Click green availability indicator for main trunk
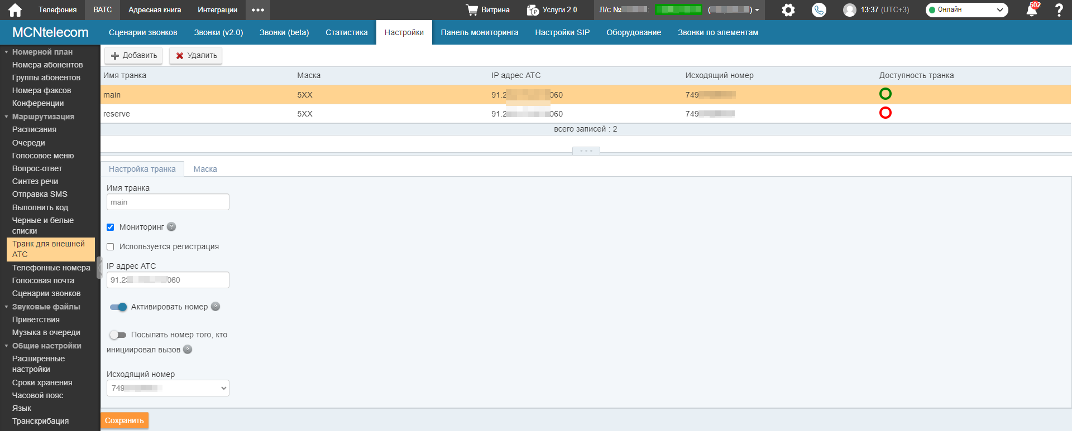The width and height of the screenshot is (1072, 431). [x=886, y=94]
